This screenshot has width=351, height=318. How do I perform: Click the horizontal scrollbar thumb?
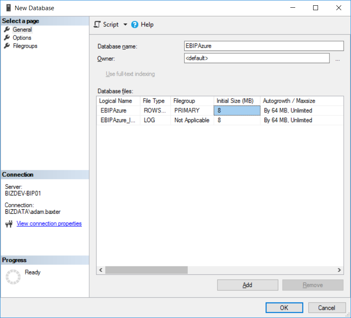[147, 270]
